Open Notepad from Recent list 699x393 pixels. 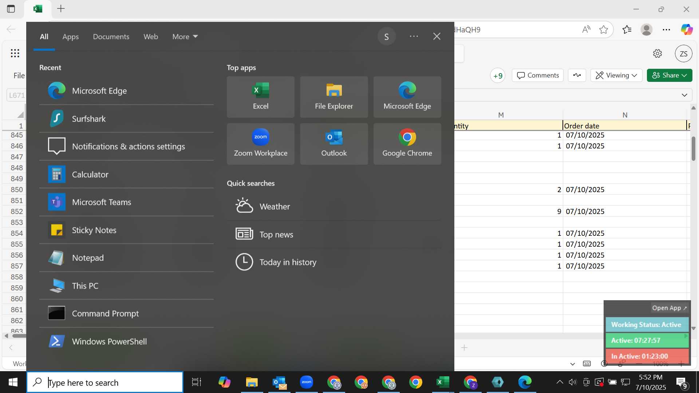(x=126, y=258)
